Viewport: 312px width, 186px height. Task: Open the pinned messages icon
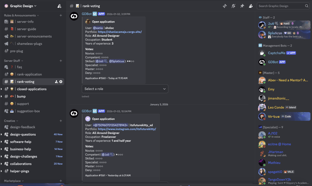[242, 6]
